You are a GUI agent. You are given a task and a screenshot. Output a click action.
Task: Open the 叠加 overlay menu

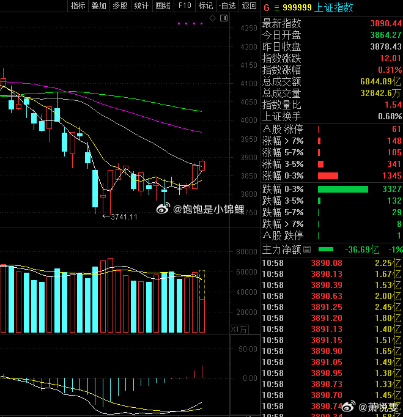pyautogui.click(x=99, y=6)
